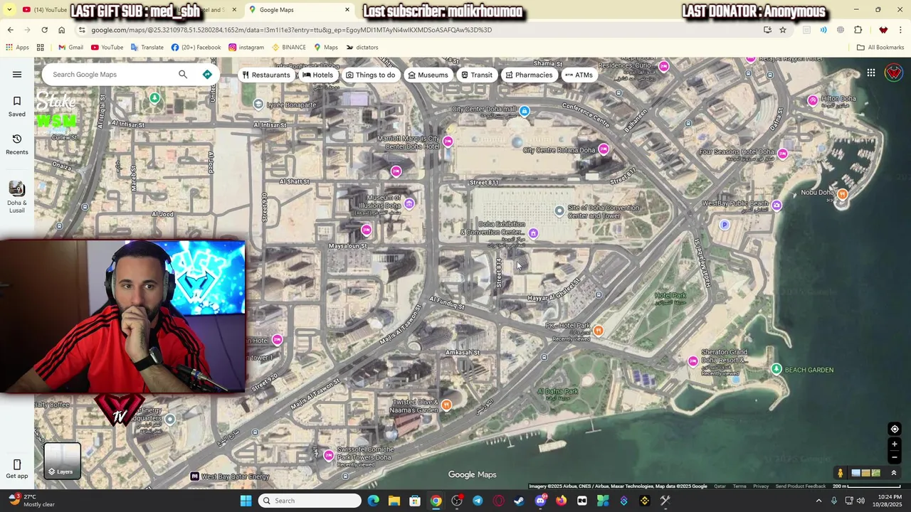Image resolution: width=911 pixels, height=512 pixels.
Task: Click the BEACH GARDEN green pin
Action: click(x=776, y=369)
